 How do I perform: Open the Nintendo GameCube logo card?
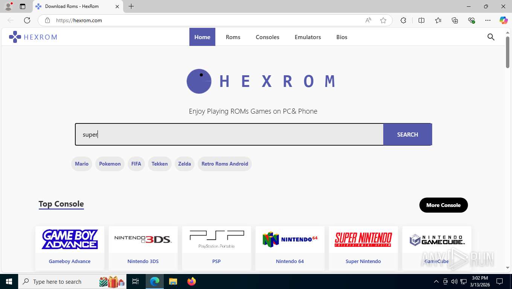tap(437, 239)
